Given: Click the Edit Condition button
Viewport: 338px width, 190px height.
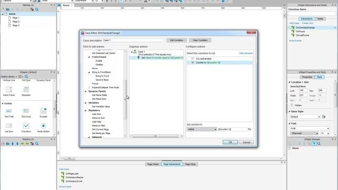Looking at the screenshot, I should tap(176, 40).
